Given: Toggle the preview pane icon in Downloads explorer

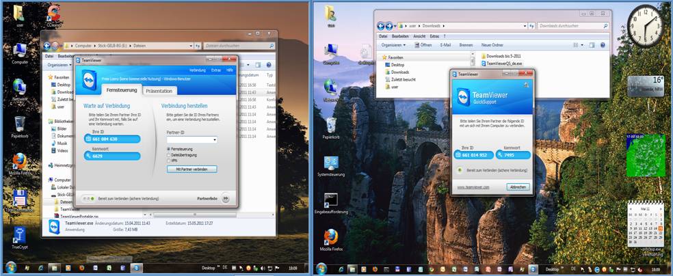Looking at the screenshot, I should click(x=592, y=45).
